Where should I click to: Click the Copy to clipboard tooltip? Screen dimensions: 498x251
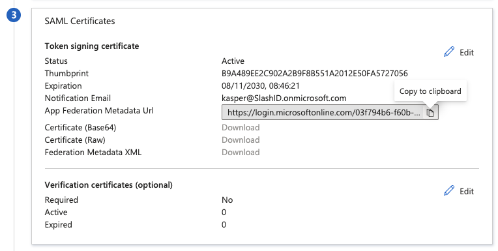[430, 91]
